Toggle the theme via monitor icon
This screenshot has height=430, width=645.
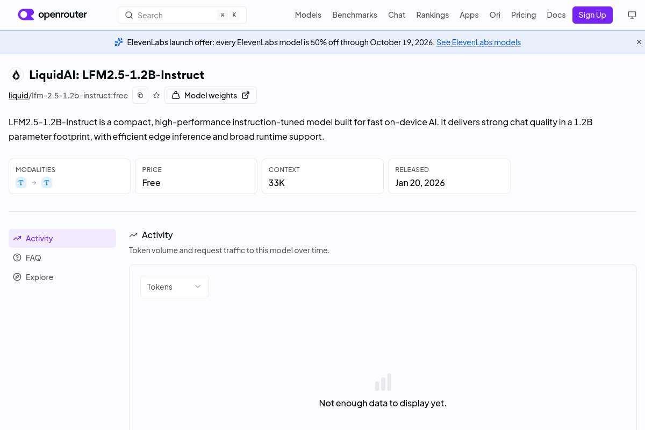pos(632,15)
